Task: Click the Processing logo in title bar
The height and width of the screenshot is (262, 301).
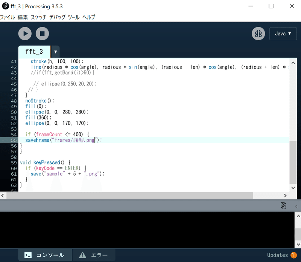Action: [x=5, y=6]
